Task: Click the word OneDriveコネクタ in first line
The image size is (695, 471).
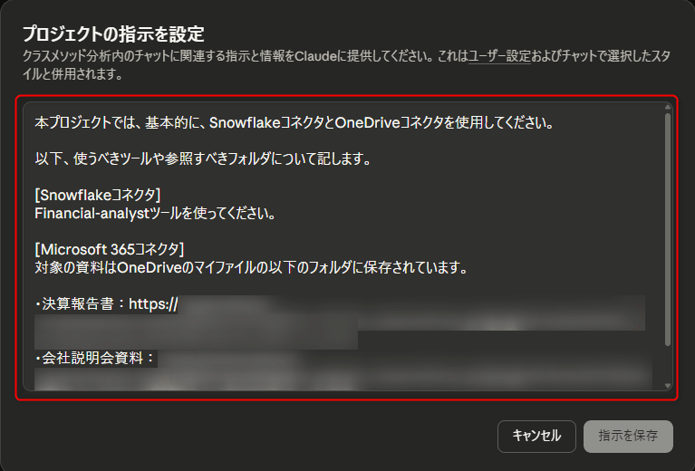Action: (389, 123)
